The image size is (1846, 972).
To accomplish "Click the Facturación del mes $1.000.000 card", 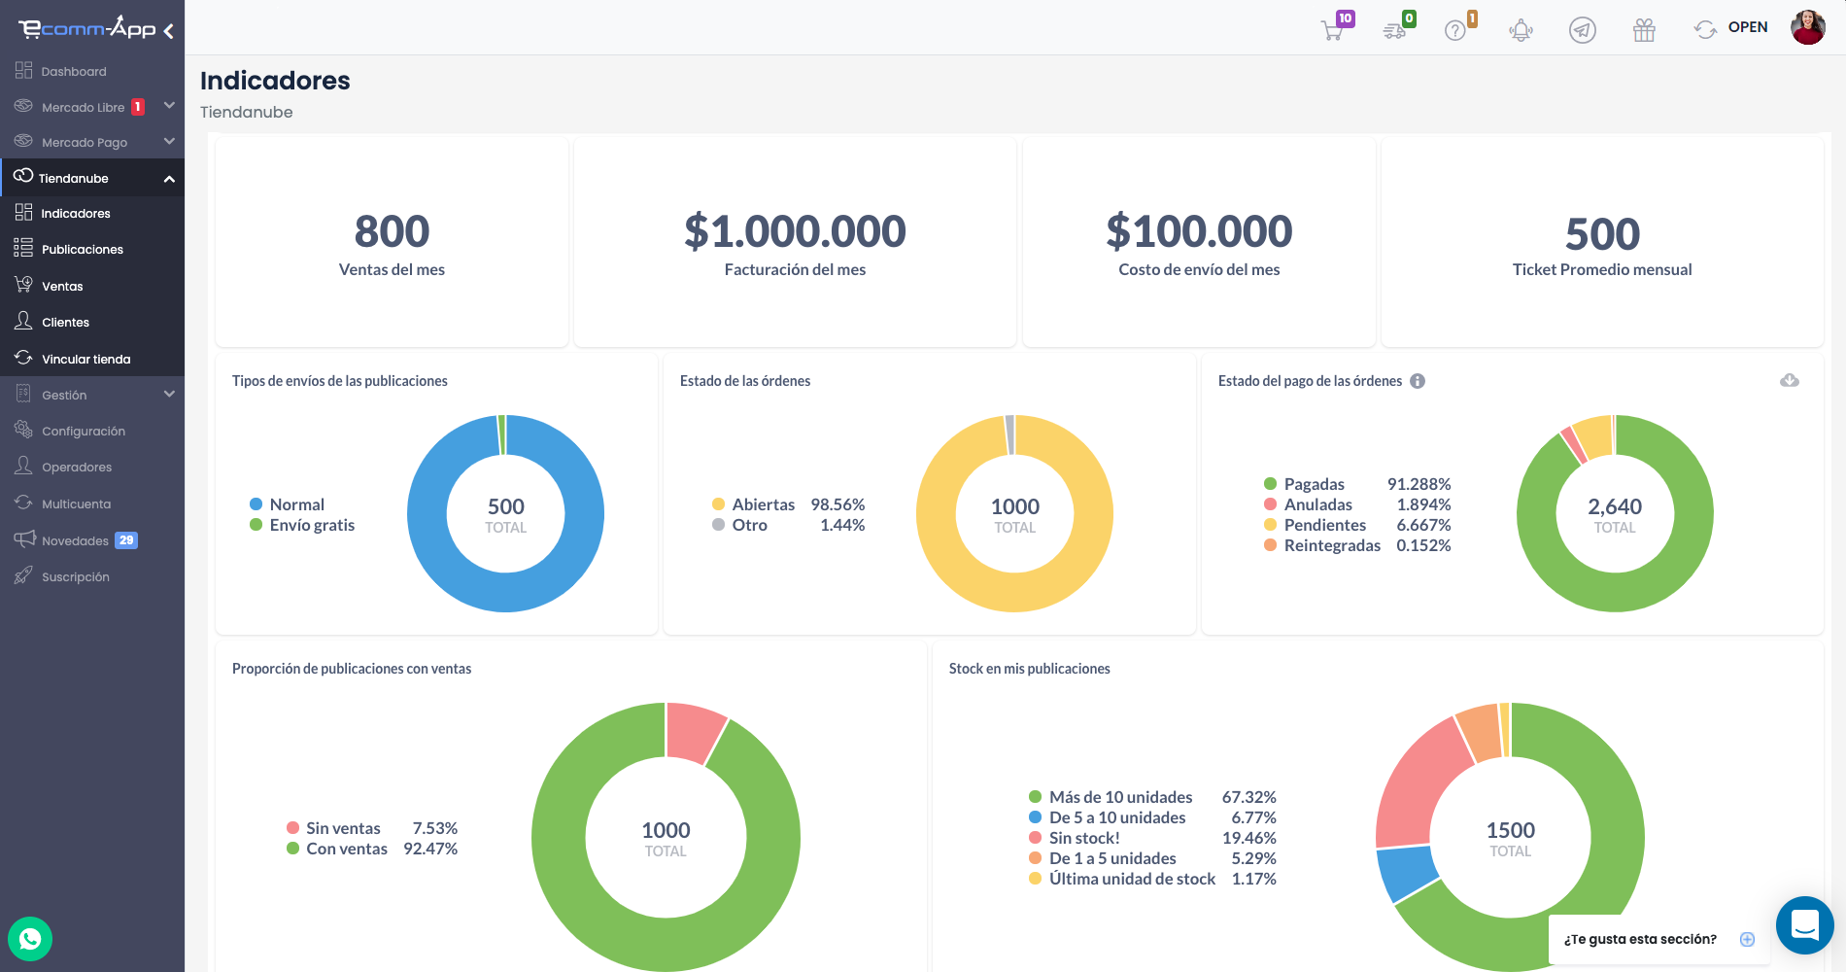I will [795, 242].
